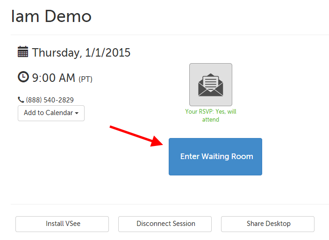Click the Iam Demo page heading
Image resolution: width=329 pixels, height=240 pixels.
coord(51,17)
